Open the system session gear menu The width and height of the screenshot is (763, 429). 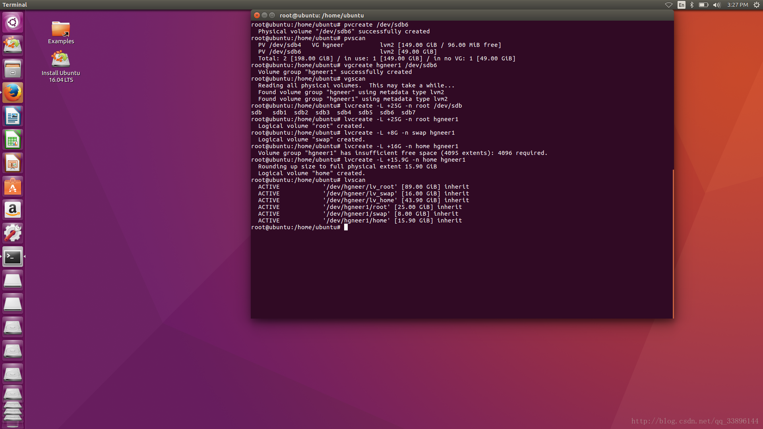[757, 5]
